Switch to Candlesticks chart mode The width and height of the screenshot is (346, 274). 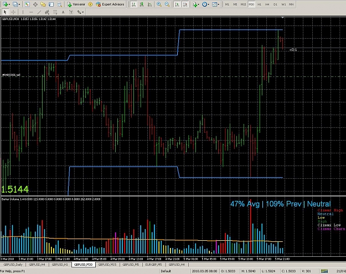142,4
